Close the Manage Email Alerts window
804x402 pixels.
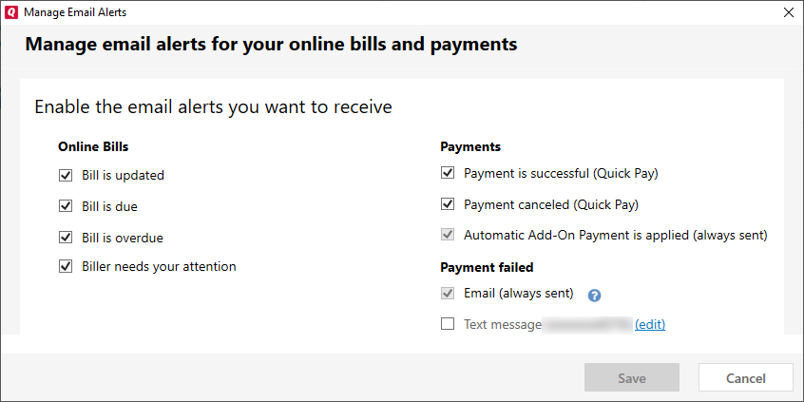[x=789, y=12]
